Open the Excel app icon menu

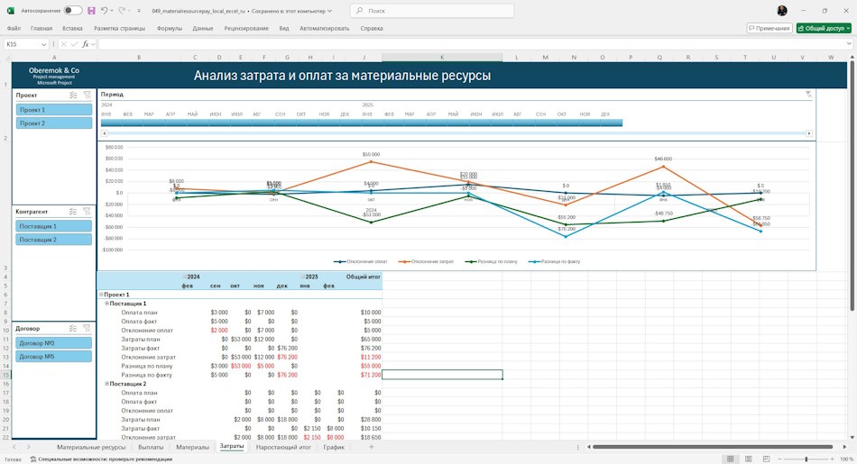(x=11, y=11)
